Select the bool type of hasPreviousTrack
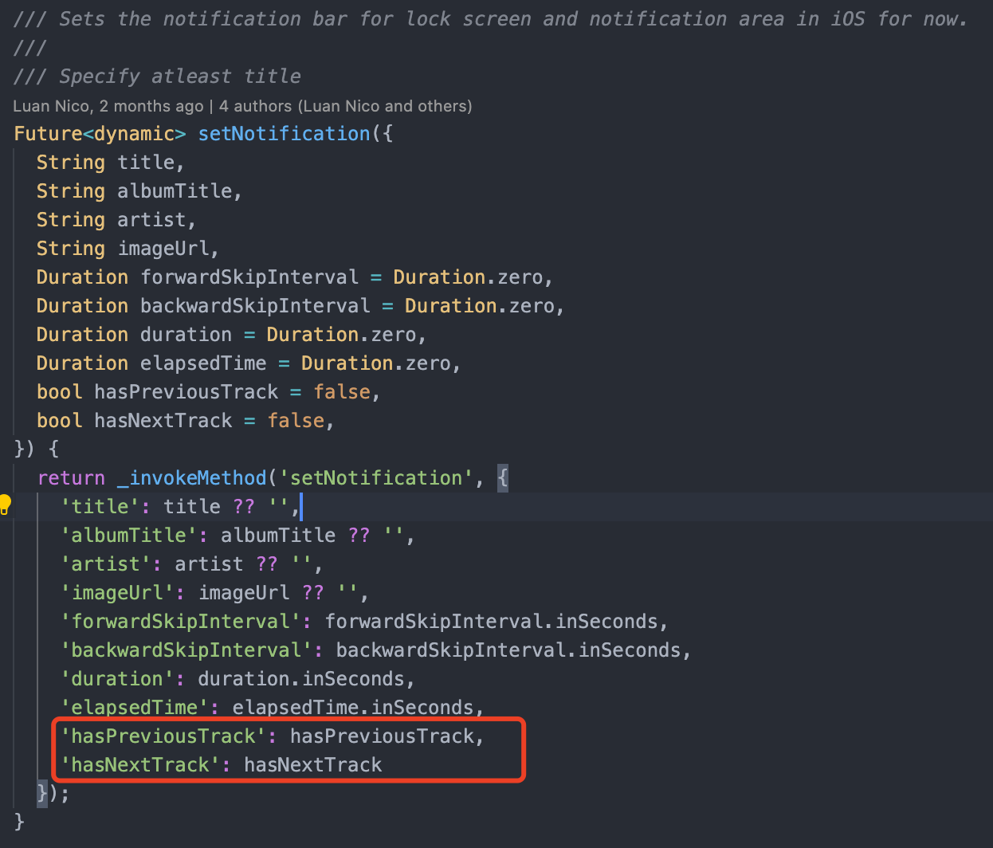 coord(58,391)
